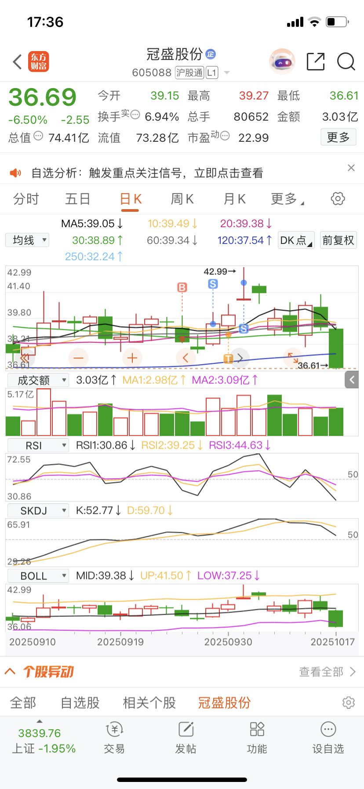Viewport: 364px width, 789px height.
Task: Tap the 设自选 ellipsis icon
Action: click(328, 729)
